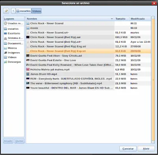Close the Seleccione un archivo dialog
This screenshot has height=155, width=158.
(154, 3)
